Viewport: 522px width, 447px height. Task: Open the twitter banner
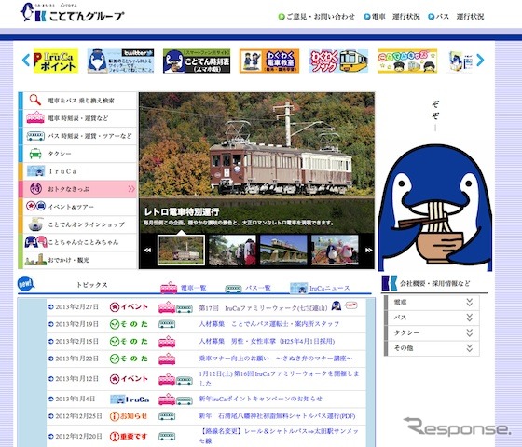(120, 61)
